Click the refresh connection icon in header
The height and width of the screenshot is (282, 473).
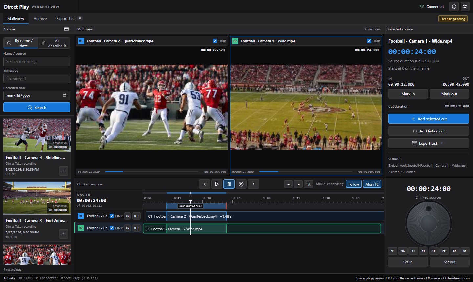pos(454,7)
